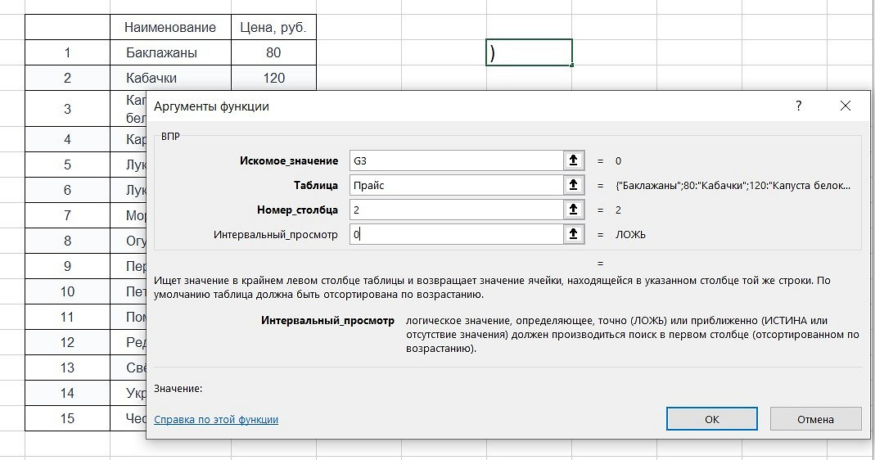Select the Цена, руб. header cell

[x=273, y=27]
